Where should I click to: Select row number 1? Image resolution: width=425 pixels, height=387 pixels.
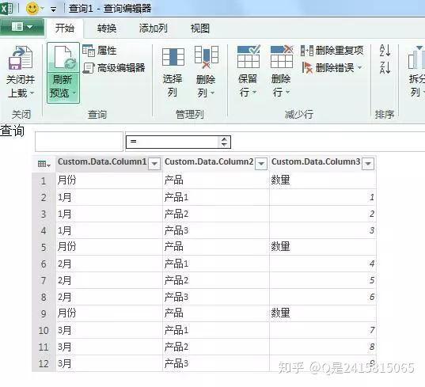[44, 180]
